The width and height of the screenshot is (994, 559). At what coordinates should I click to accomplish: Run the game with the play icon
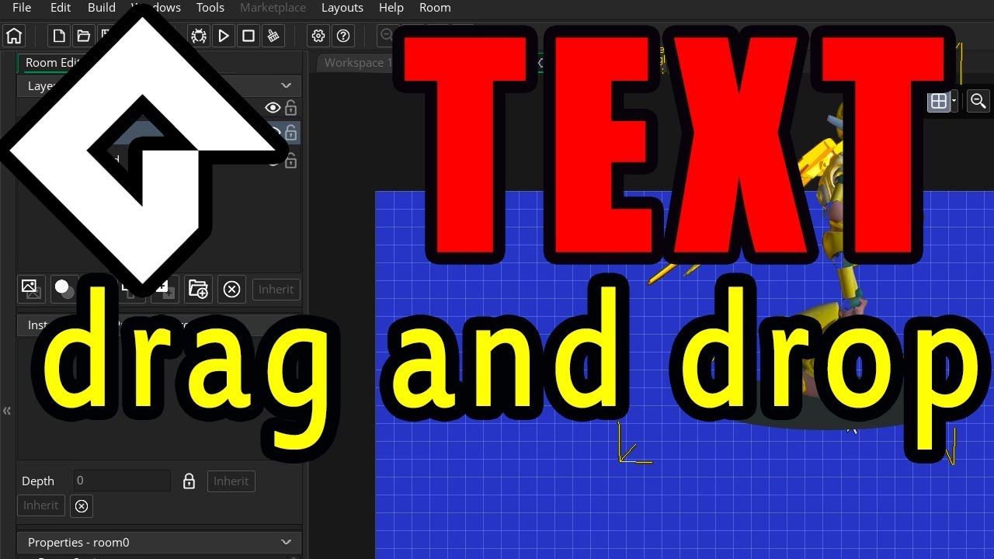[x=224, y=36]
